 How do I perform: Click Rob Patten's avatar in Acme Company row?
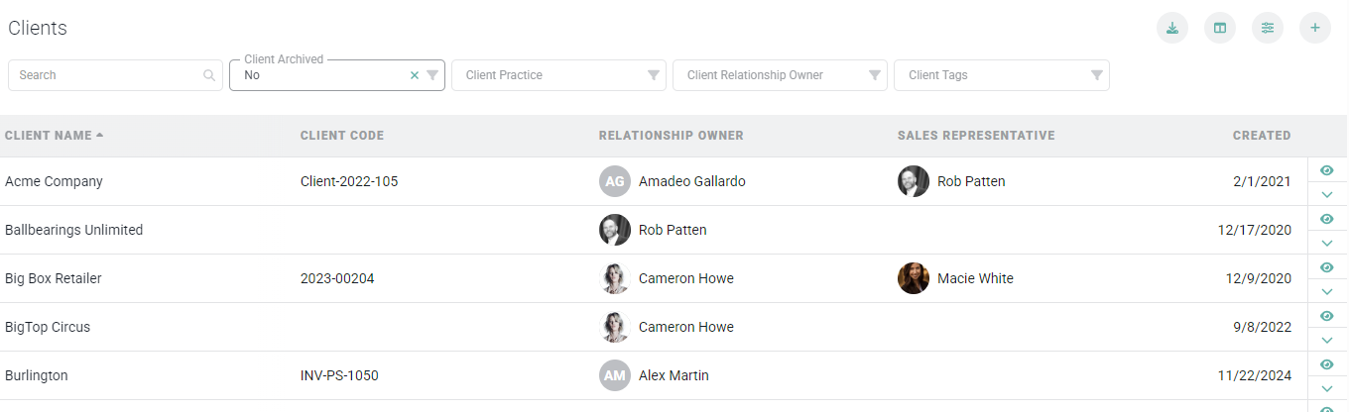click(914, 181)
